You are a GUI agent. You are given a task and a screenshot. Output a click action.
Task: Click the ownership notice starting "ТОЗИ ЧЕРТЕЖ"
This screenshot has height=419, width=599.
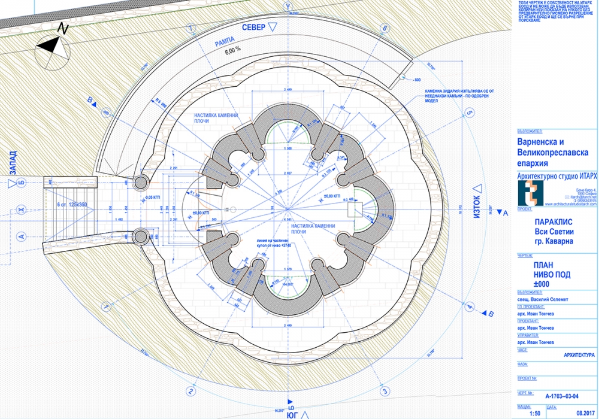(556, 11)
